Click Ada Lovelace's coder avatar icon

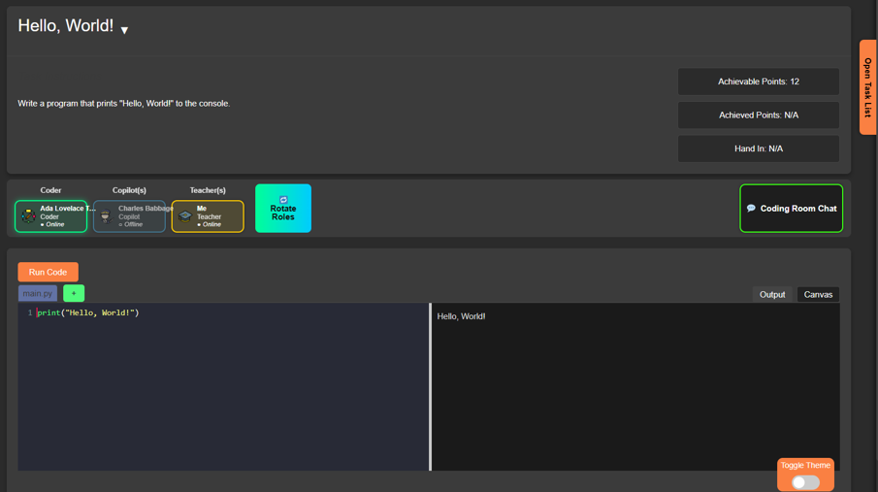[28, 216]
